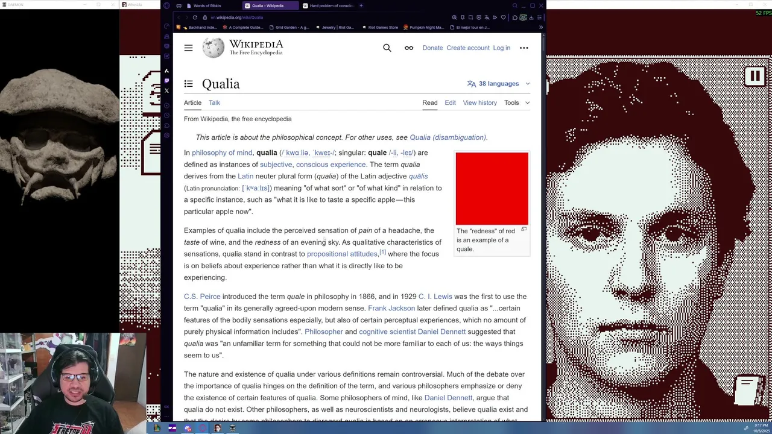Open Jewelry | Riot Ga... bookmark

click(x=334, y=27)
